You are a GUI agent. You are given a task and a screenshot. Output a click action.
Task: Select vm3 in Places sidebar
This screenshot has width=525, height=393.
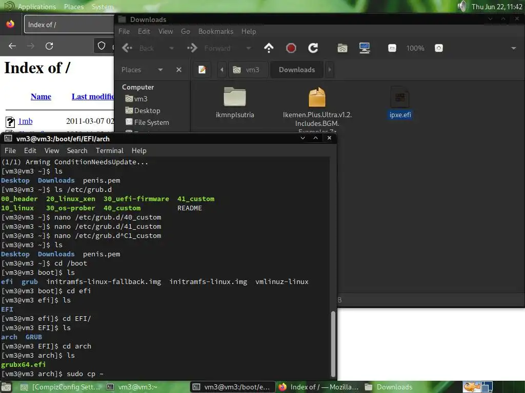pos(136,99)
